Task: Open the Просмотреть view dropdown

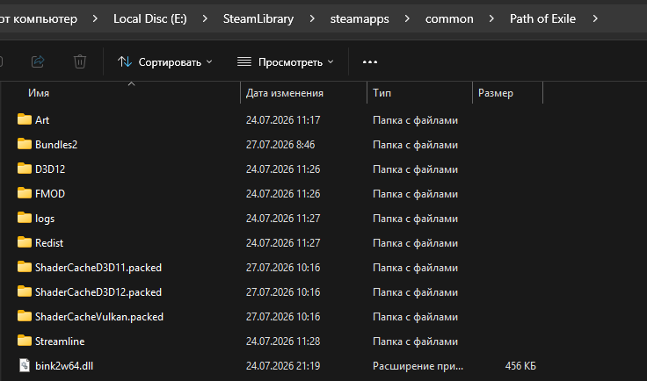Action: (286, 62)
